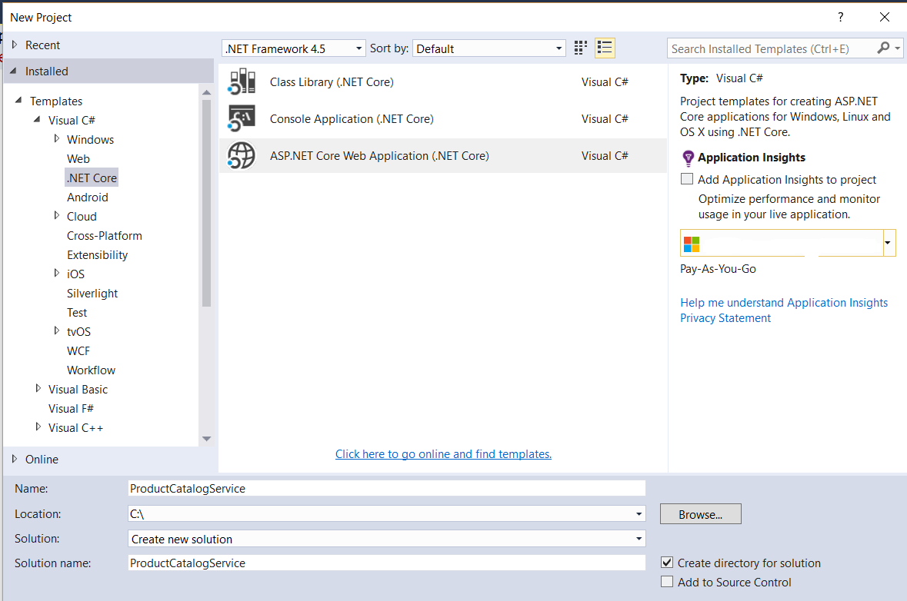
Task: Open the account selection dropdown arrow
Action: click(888, 243)
